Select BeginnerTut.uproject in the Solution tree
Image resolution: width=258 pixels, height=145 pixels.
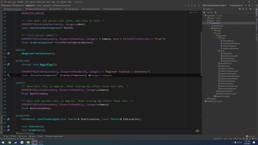[222, 96]
